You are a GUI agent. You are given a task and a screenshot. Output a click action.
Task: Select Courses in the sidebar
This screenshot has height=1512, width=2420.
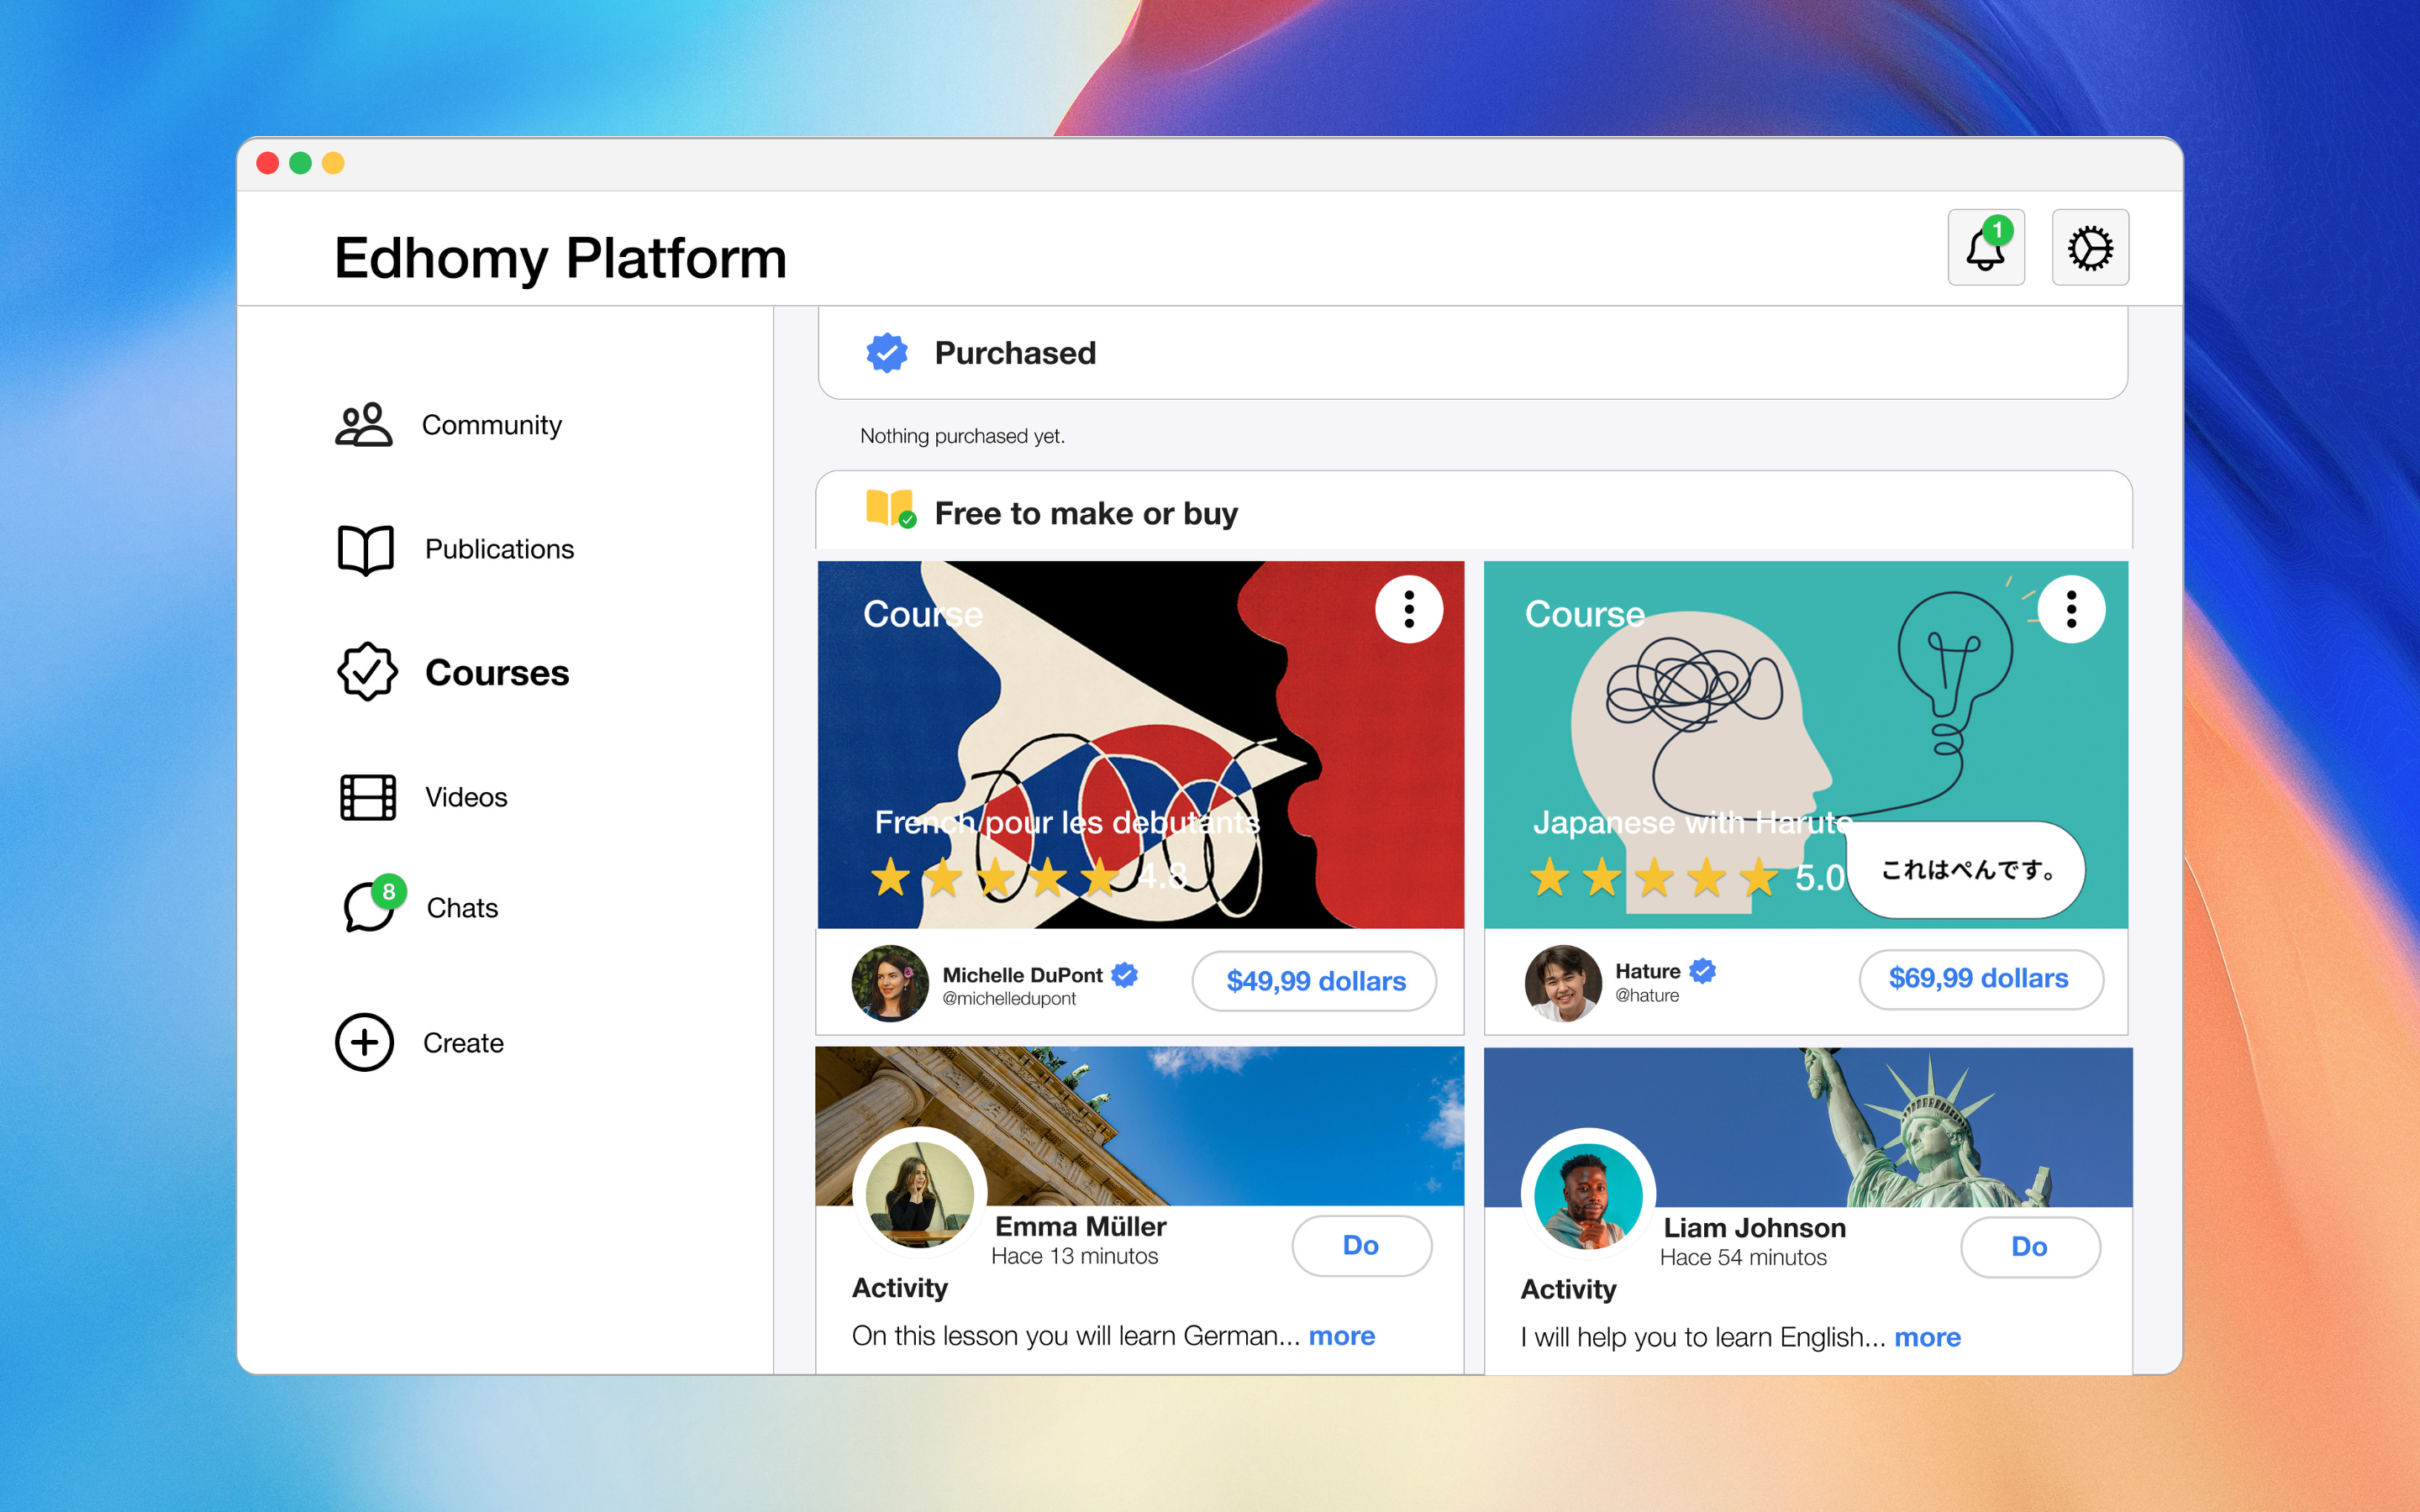[x=453, y=671]
